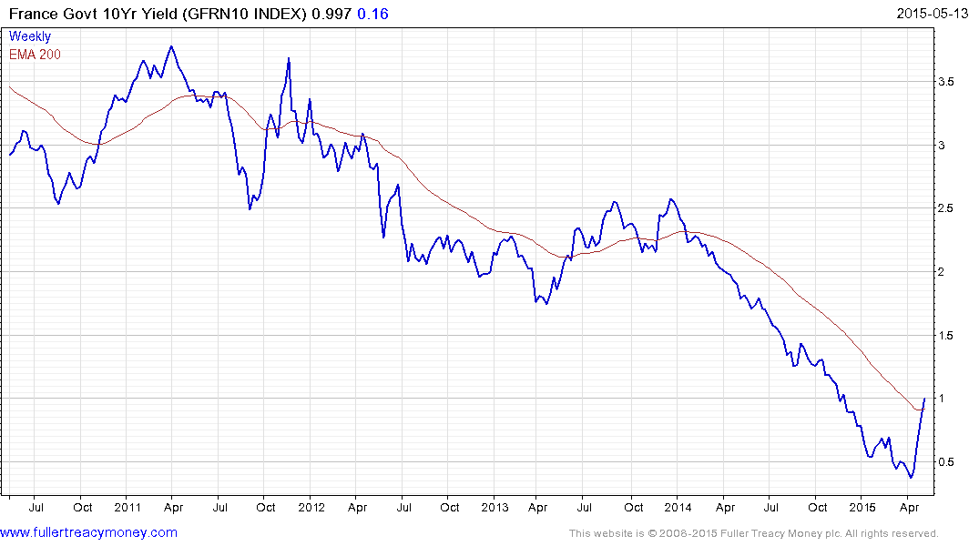This screenshot has width=979, height=546.
Task: Click the '2.5' y-axis label
Action: pyautogui.click(x=946, y=208)
